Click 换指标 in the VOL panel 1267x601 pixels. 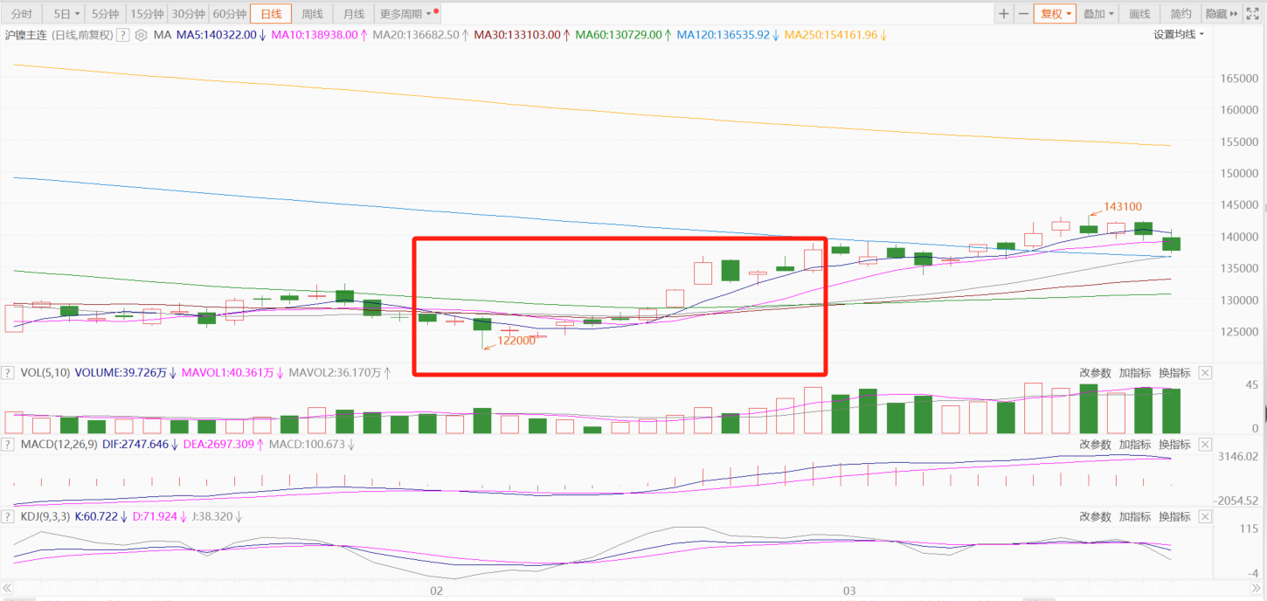1174,372
